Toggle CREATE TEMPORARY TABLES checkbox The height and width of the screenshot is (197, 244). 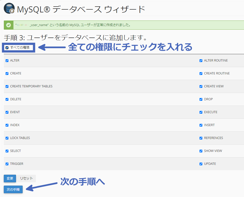7,86
